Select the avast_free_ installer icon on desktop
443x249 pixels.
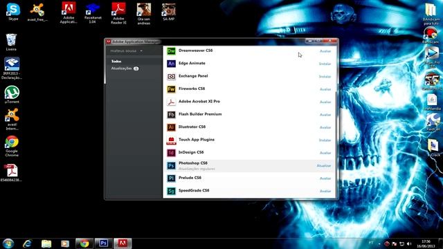(37, 12)
